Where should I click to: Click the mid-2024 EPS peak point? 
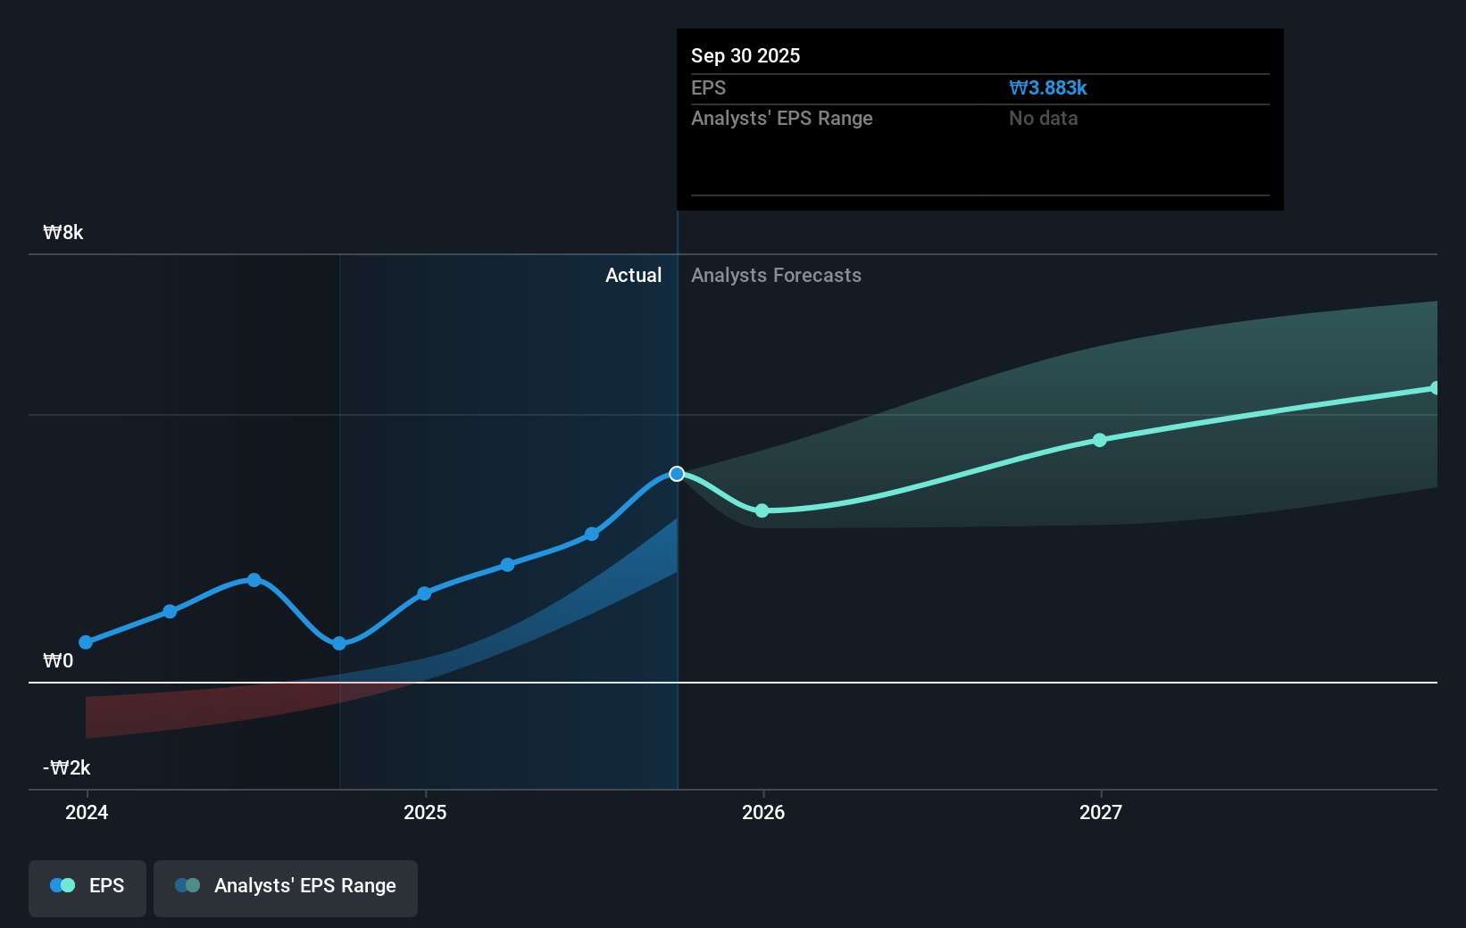[254, 580]
